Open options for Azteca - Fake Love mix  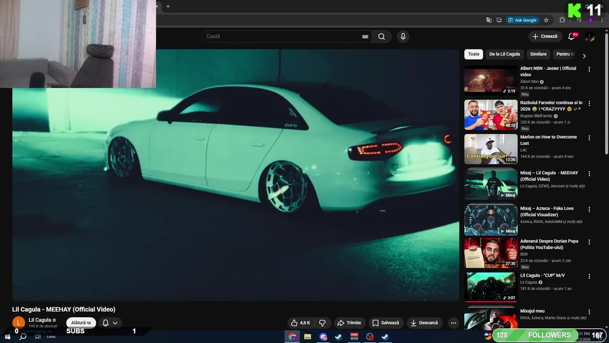coord(589,209)
